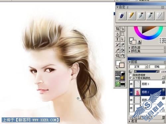
Task: Uncheck the 从下层采集颜色 checkbox
Action: tap(130, 78)
